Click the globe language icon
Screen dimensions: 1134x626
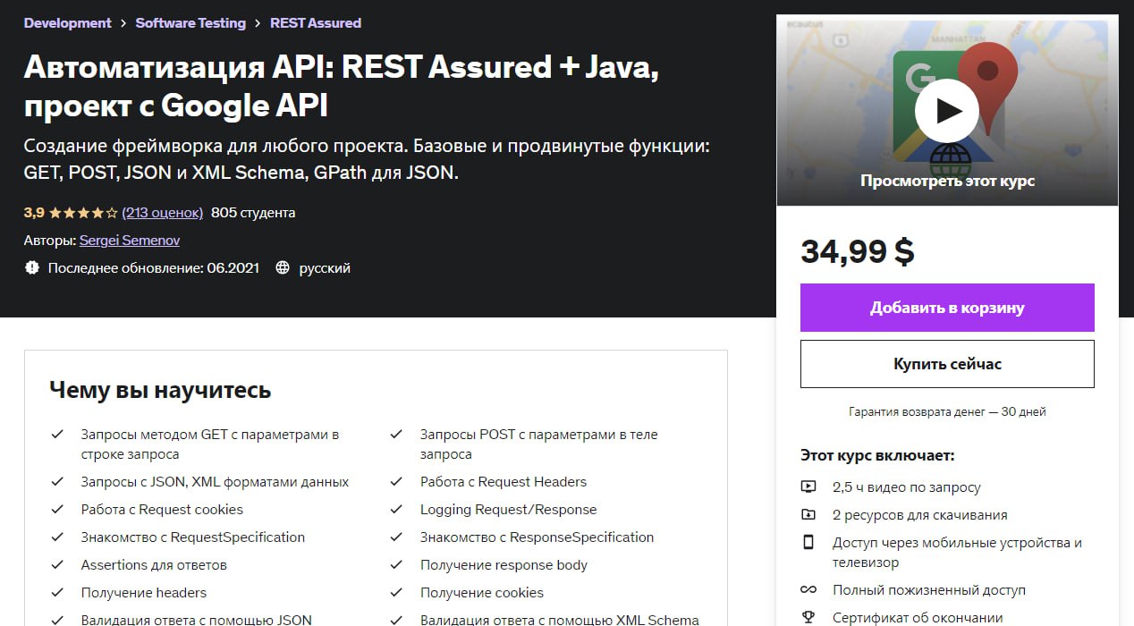pos(283,267)
